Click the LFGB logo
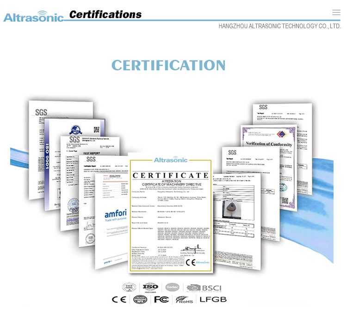The height and width of the screenshot is (316, 347). coord(213,299)
